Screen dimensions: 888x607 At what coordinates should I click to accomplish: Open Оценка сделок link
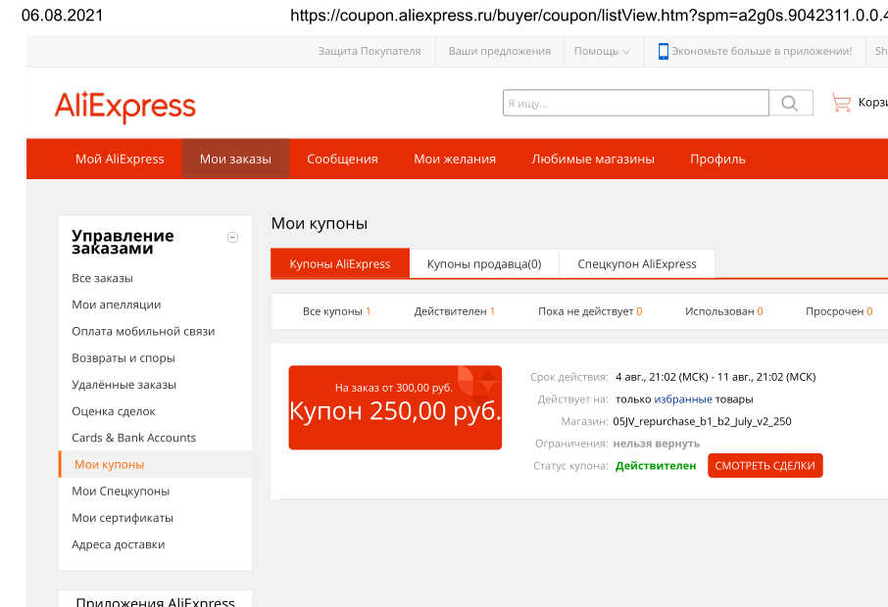point(114,411)
